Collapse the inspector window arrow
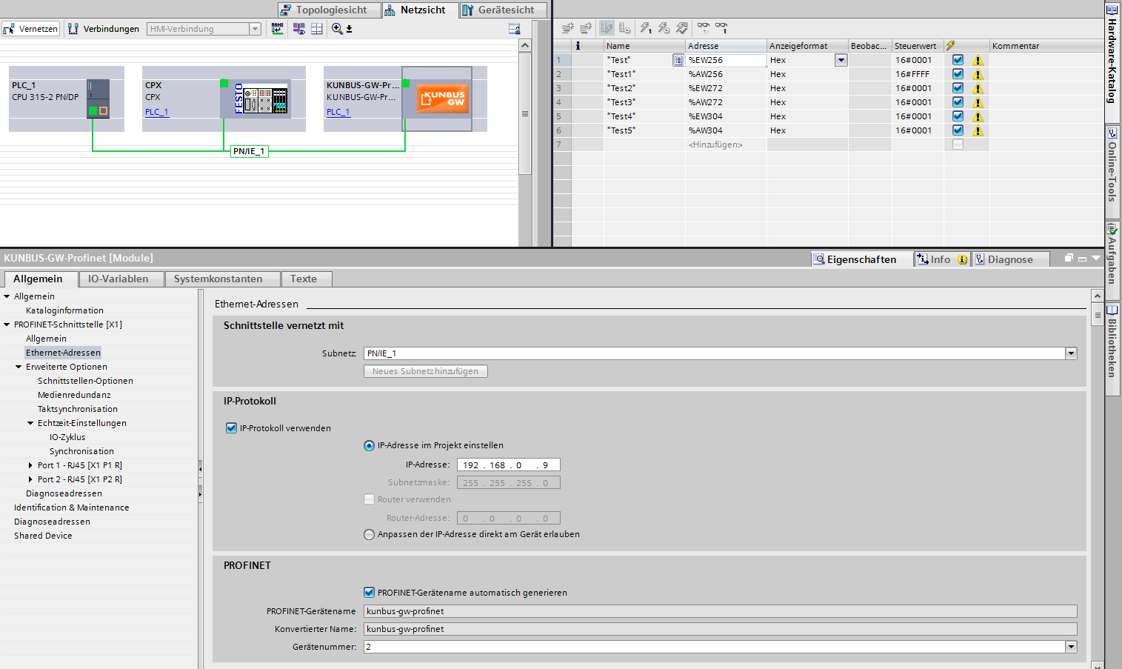 pyautogui.click(x=1096, y=258)
